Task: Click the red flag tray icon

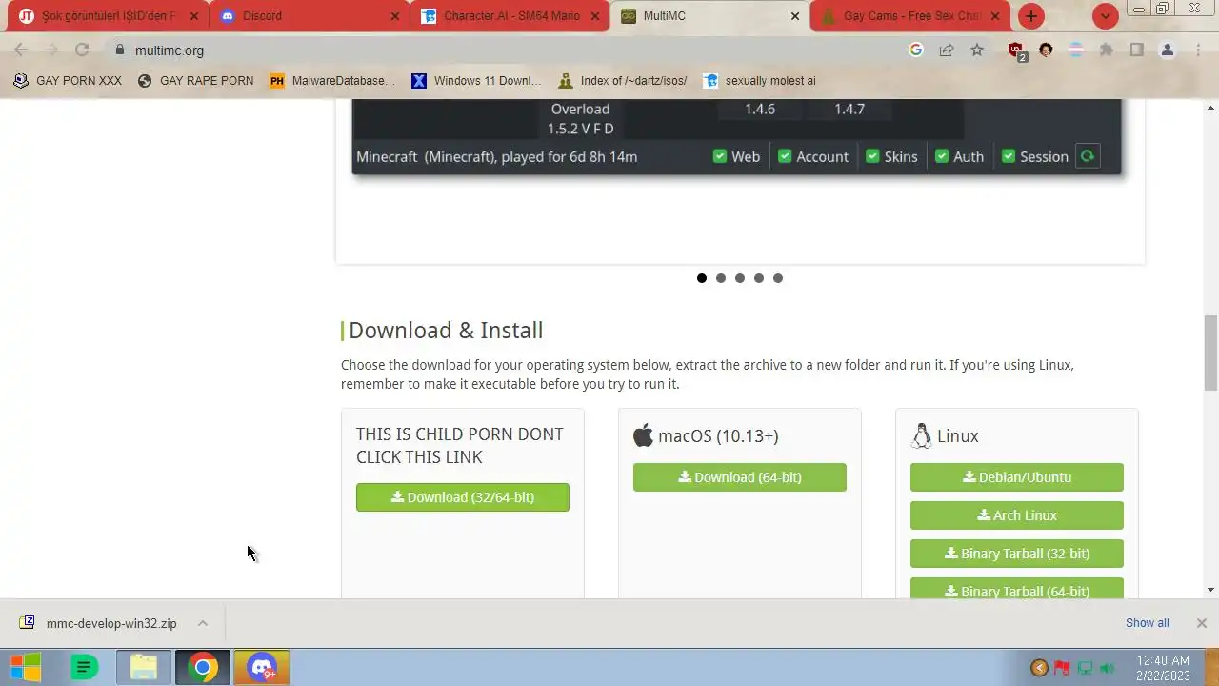Action: 1061,668
